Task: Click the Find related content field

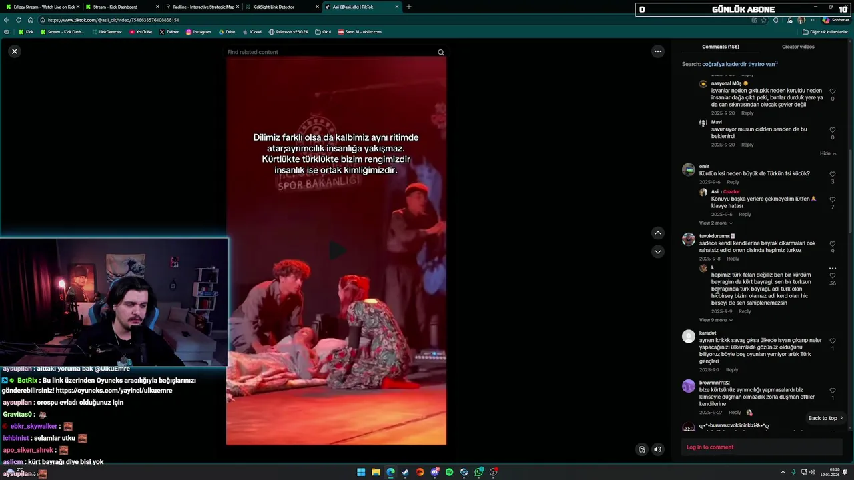Action: [x=330, y=52]
